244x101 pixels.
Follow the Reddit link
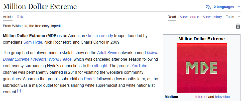click(90, 79)
